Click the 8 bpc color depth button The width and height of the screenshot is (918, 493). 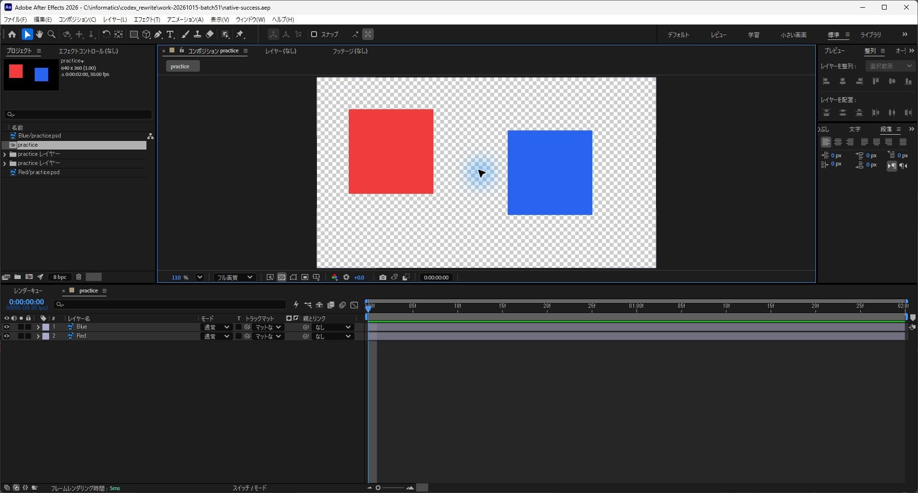pos(60,277)
